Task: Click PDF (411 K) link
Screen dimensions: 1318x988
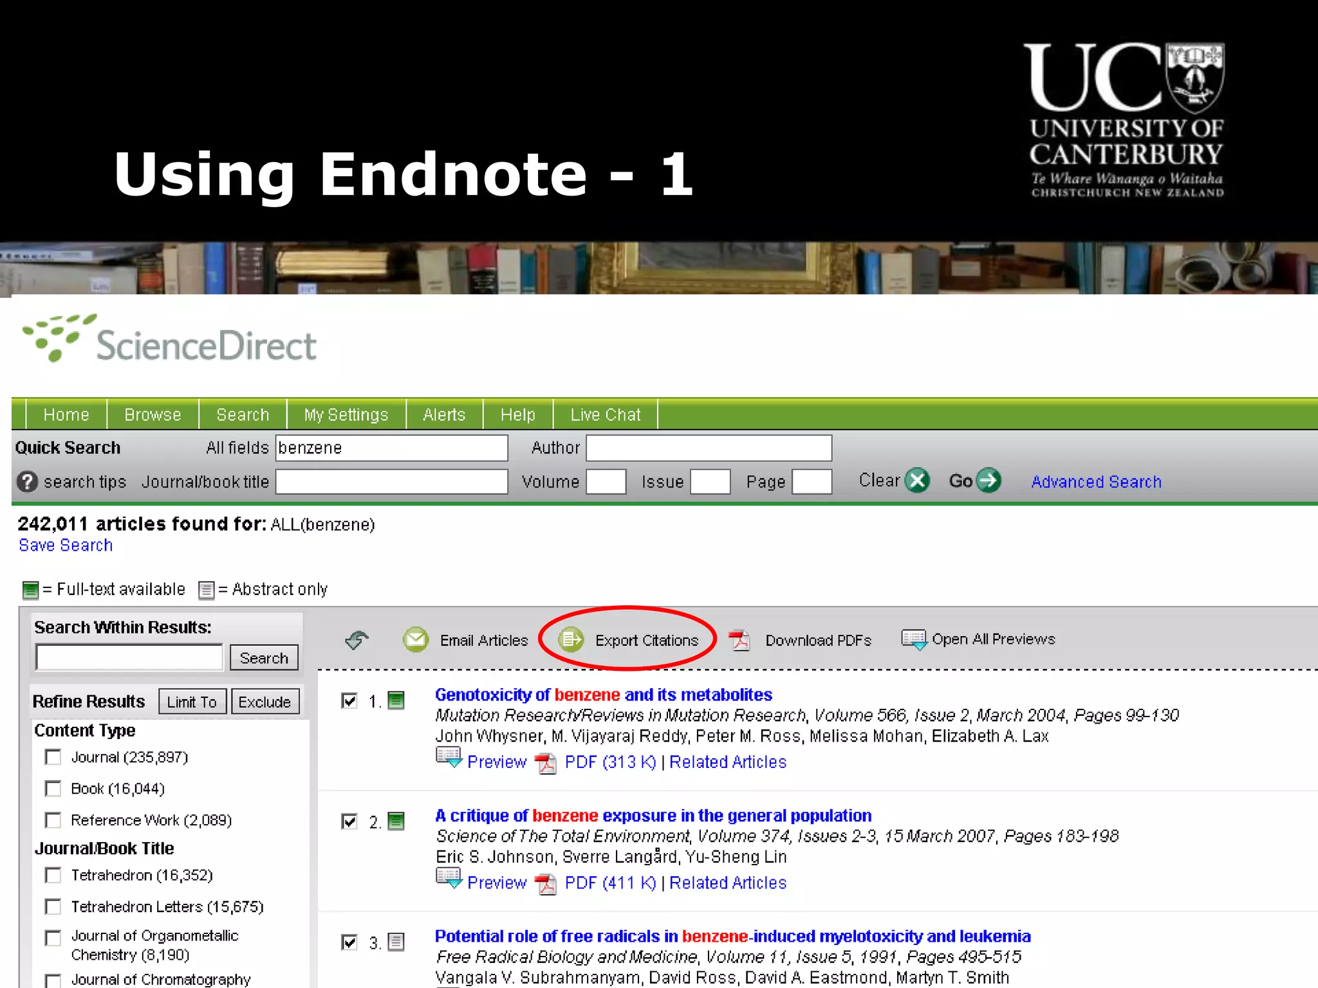Action: [610, 883]
